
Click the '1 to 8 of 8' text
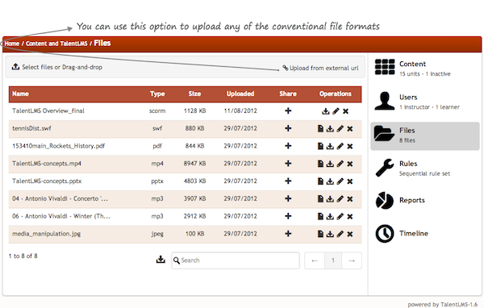click(x=23, y=256)
